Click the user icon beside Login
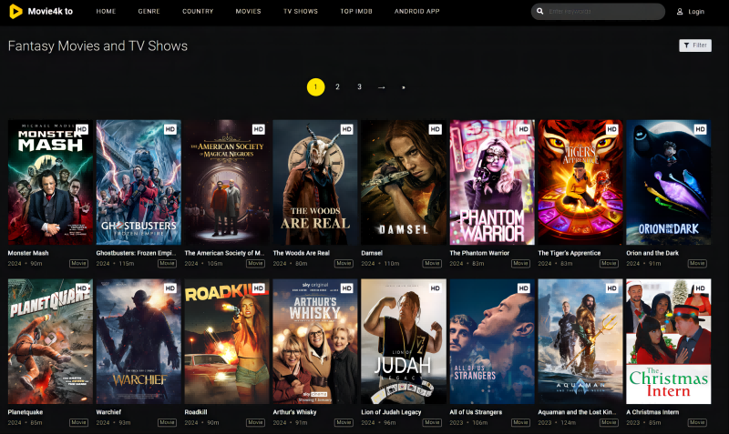This screenshot has height=434, width=729. click(x=680, y=12)
